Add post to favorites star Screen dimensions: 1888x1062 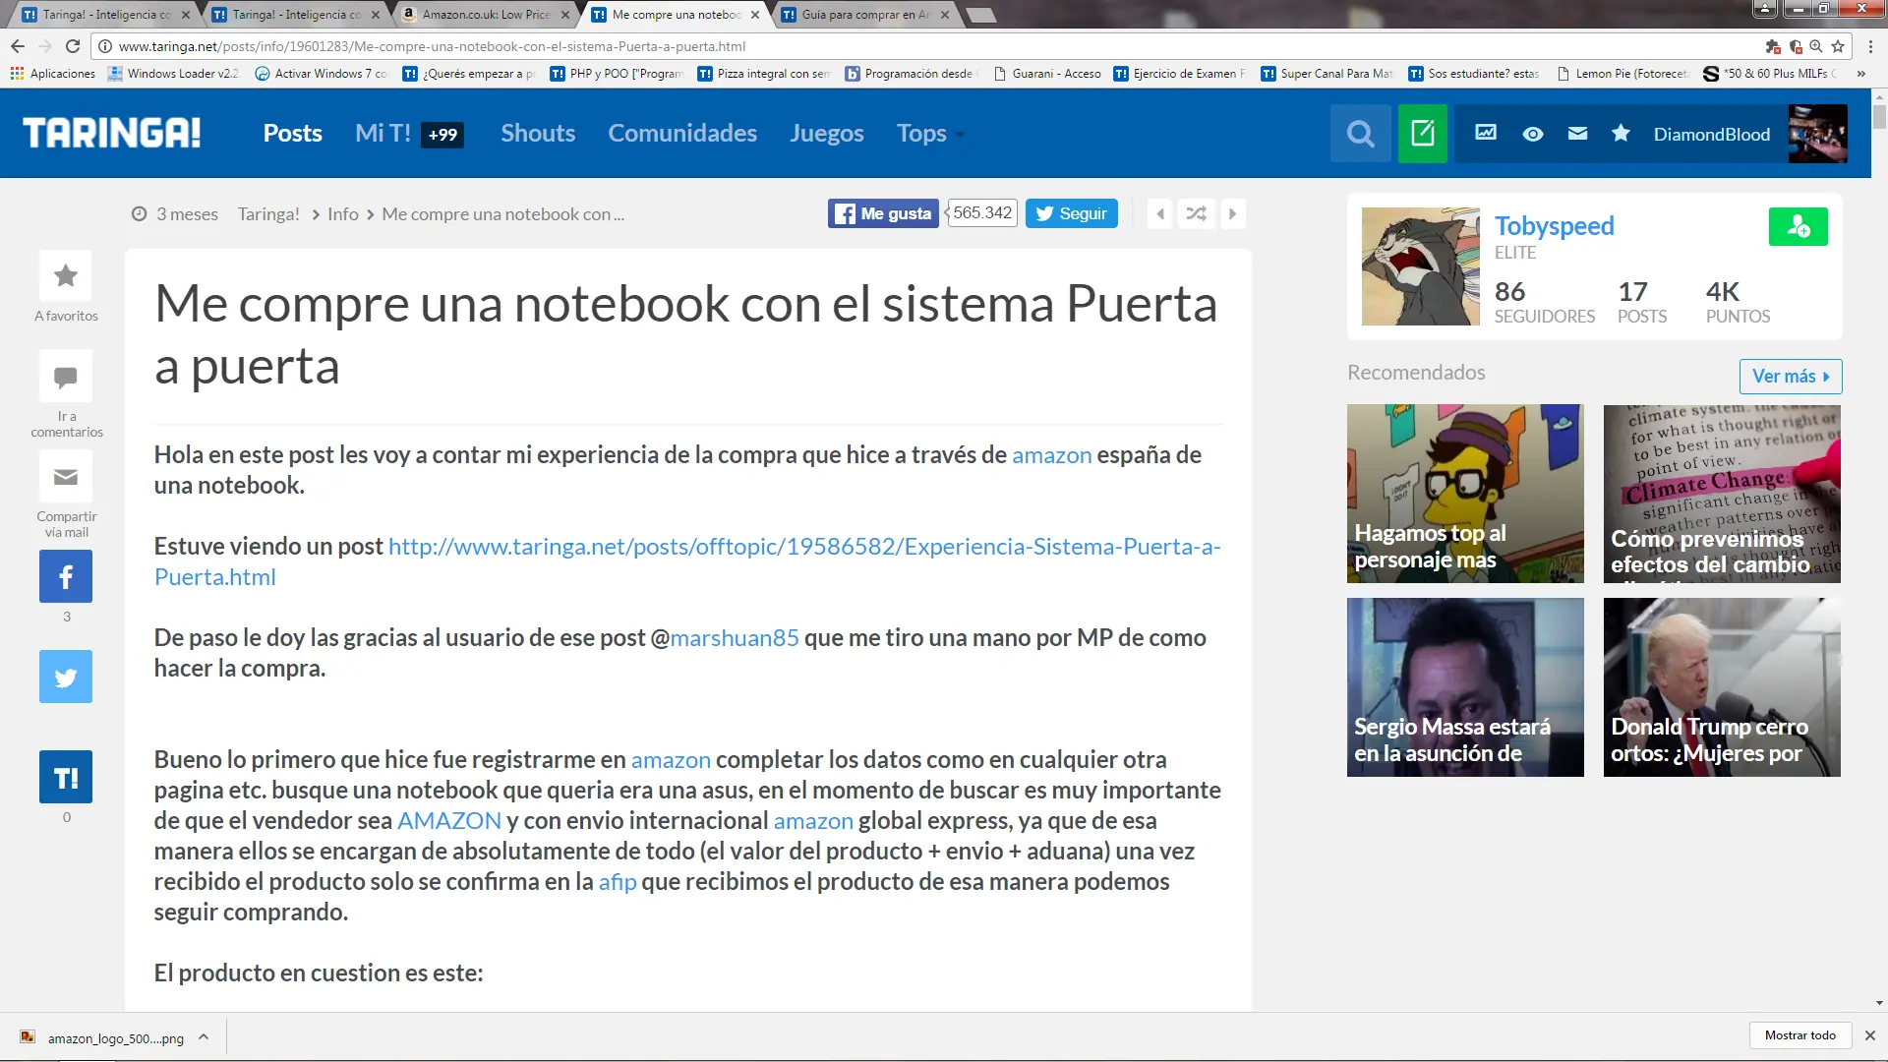[66, 275]
